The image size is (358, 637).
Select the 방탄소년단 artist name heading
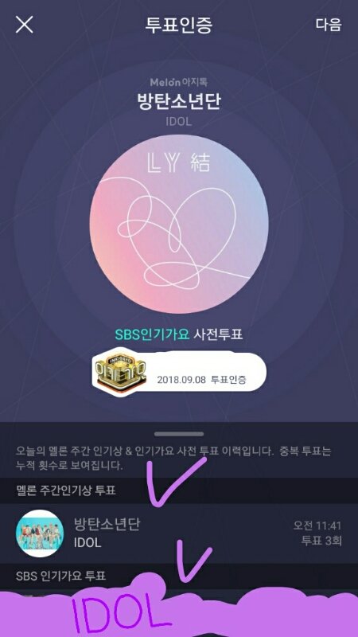tap(178, 102)
